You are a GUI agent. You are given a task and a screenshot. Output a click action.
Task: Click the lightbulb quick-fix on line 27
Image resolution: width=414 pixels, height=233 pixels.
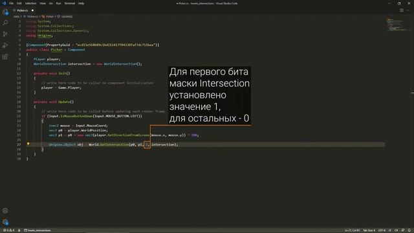pyautogui.click(x=28, y=144)
